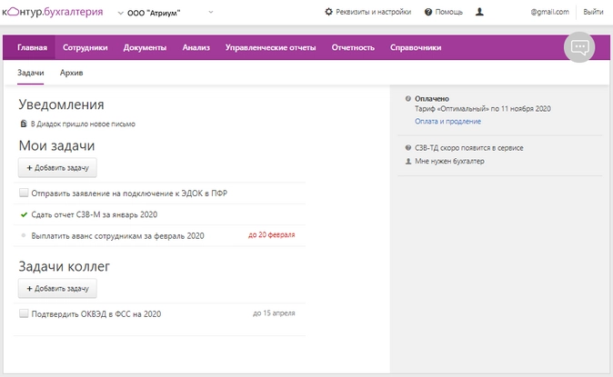Click the Выйти link
Screen dimensions: 613x377
pyautogui.click(x=593, y=12)
